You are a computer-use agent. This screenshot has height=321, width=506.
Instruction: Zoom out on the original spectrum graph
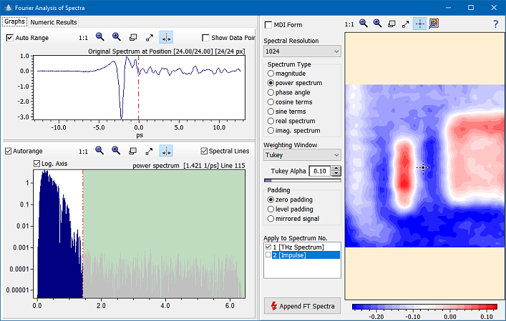coord(100,37)
